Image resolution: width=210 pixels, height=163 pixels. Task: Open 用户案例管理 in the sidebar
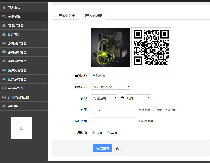pos(17,70)
